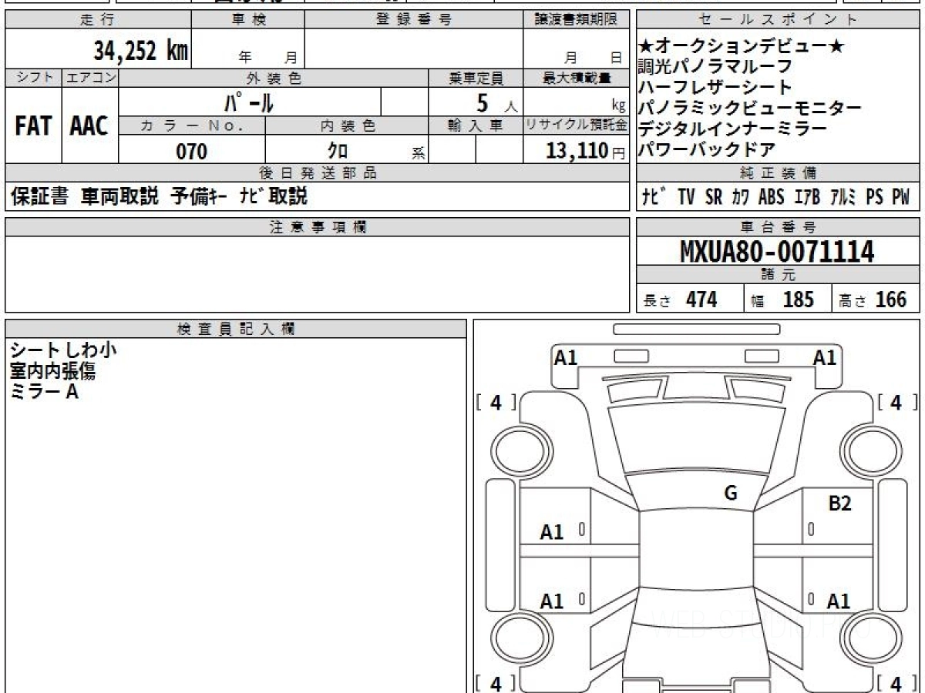Select パノラミックビューモニター line
925x693 pixels.
pyautogui.click(x=749, y=108)
